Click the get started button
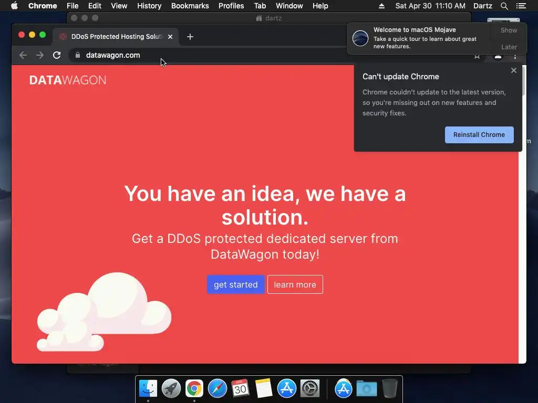Screen dimensions: 538x403 point(236,284)
